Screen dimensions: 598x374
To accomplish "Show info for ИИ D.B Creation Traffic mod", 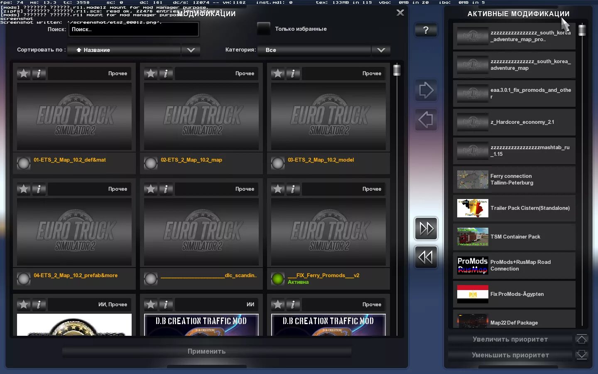I will [166, 305].
